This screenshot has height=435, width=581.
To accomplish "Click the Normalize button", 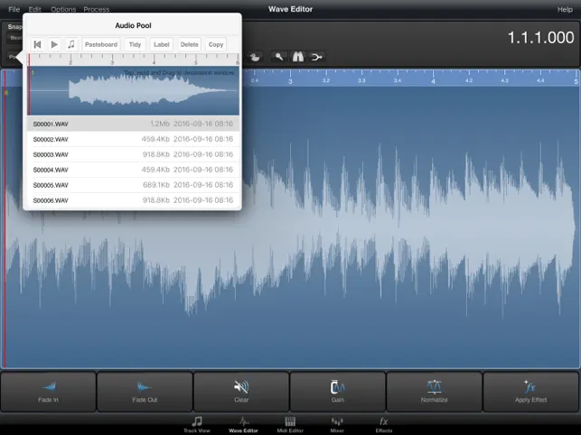I will 435,392.
